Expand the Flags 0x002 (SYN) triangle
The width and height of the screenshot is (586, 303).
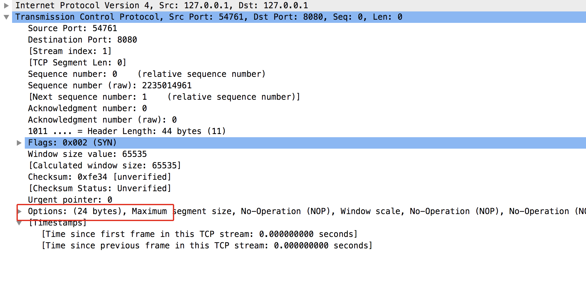pos(19,143)
